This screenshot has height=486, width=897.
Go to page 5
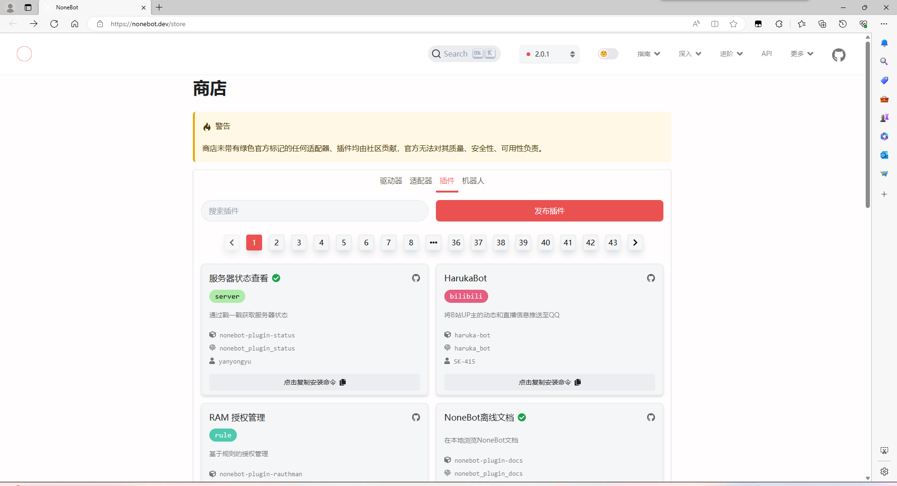[x=344, y=243]
